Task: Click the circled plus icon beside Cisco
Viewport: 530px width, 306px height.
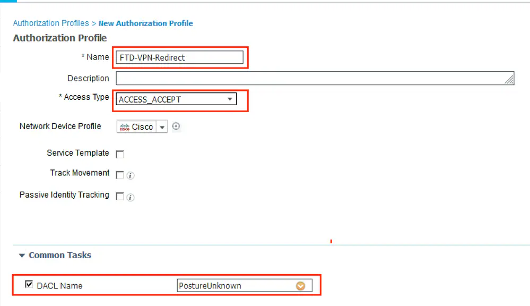Action: click(x=177, y=126)
